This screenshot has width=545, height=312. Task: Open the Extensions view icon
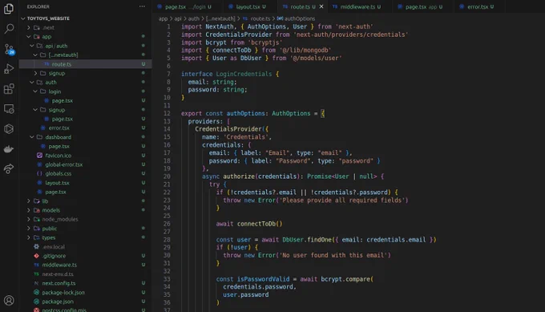click(x=9, y=89)
